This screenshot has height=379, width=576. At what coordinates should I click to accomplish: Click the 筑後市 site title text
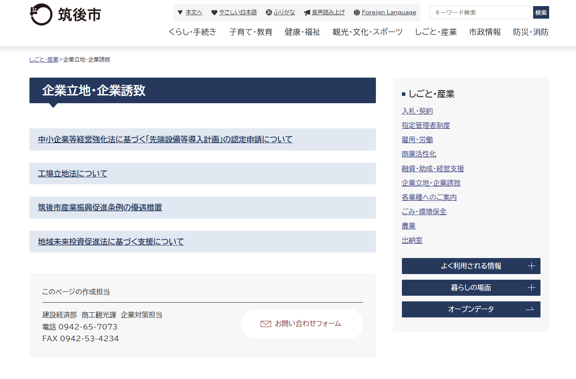pos(80,14)
